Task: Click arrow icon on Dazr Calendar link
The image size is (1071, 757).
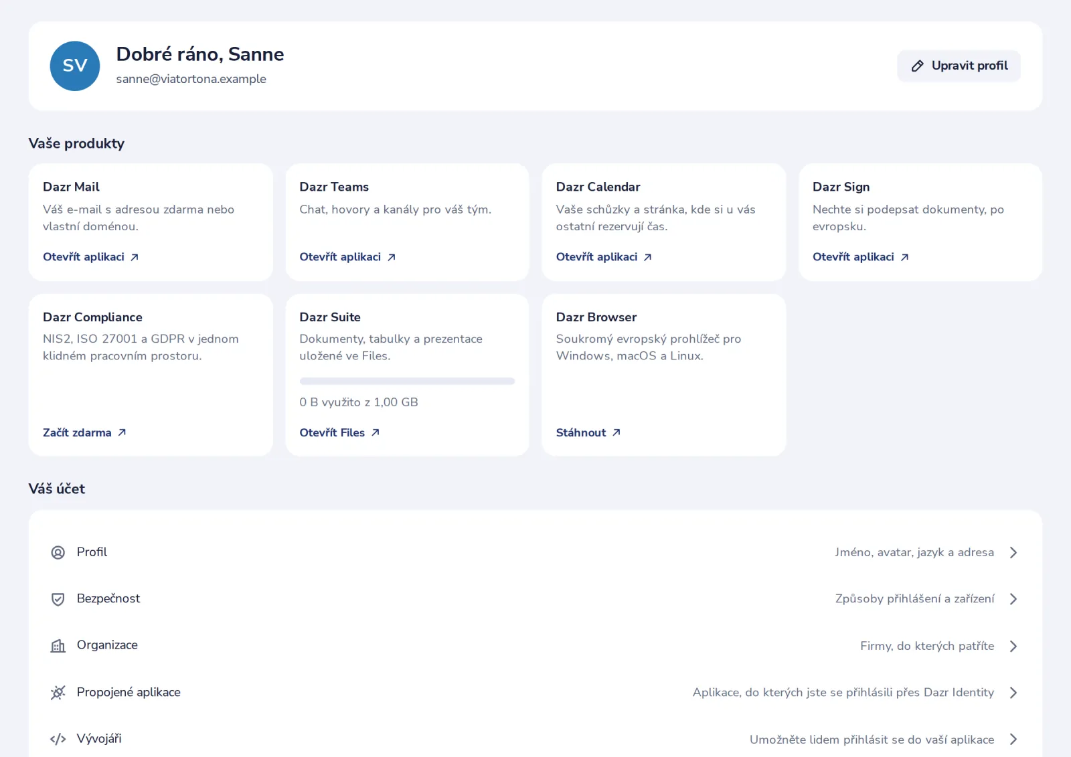Action: 648,257
